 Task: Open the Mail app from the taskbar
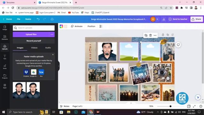click(84, 112)
